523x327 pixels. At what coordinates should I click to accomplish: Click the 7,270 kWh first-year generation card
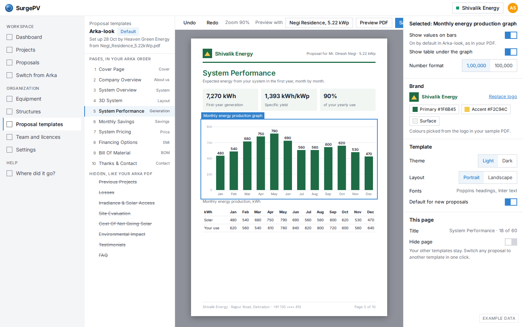point(230,100)
